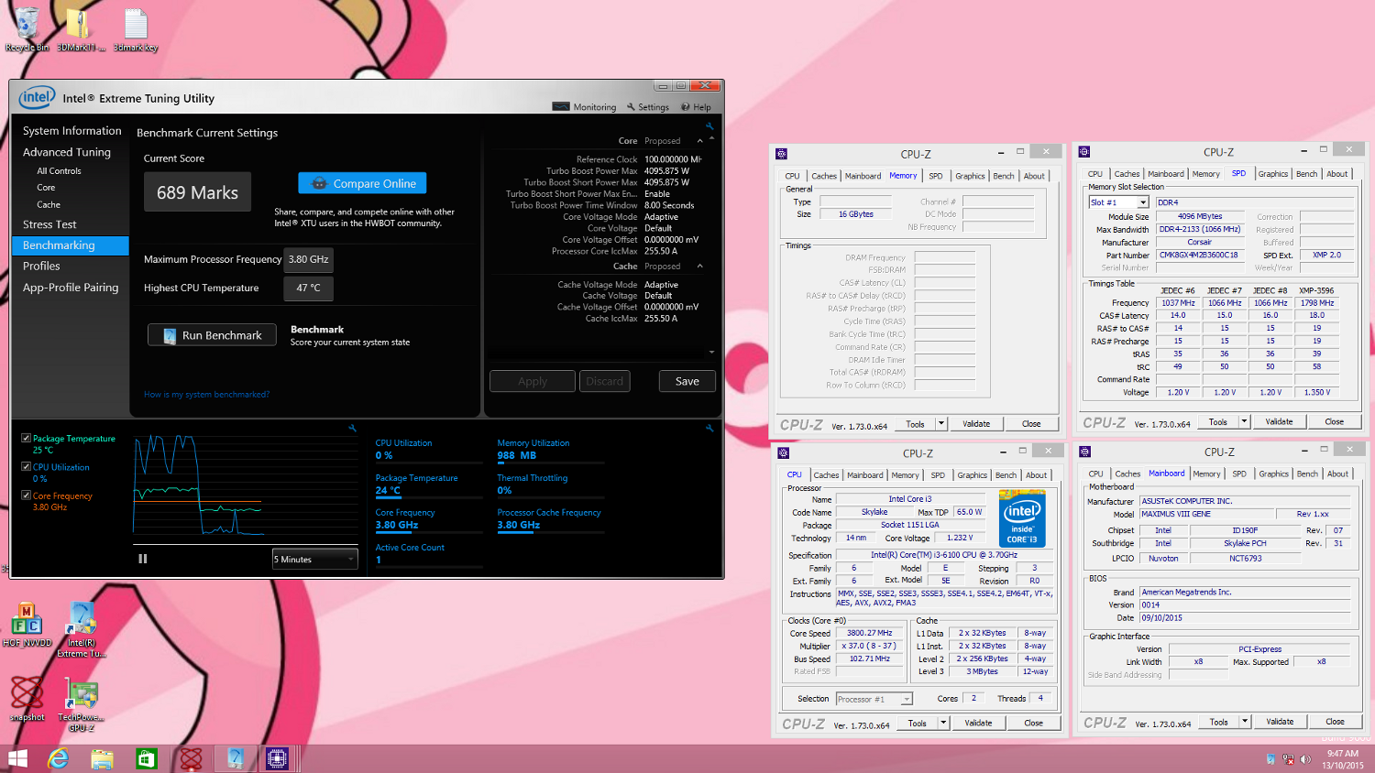
Task: Click the monitor values panel wrench icon
Action: pos(709,428)
